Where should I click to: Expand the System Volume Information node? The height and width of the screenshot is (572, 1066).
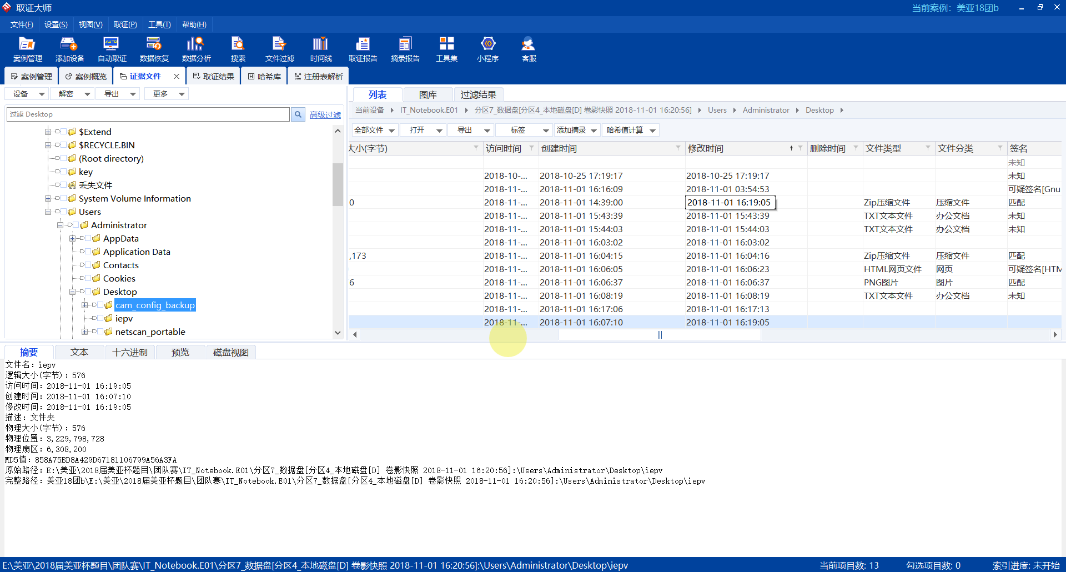tap(48, 198)
